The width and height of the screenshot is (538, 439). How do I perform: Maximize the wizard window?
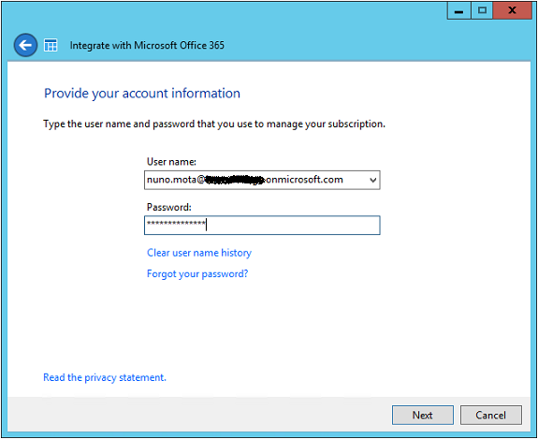pyautogui.click(x=482, y=10)
